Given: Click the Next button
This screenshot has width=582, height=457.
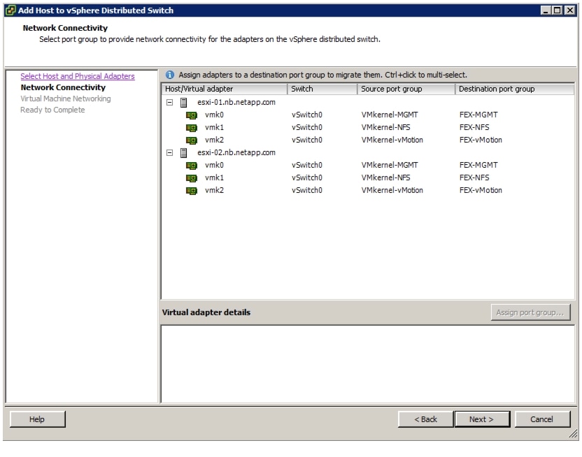Looking at the screenshot, I should tap(481, 419).
